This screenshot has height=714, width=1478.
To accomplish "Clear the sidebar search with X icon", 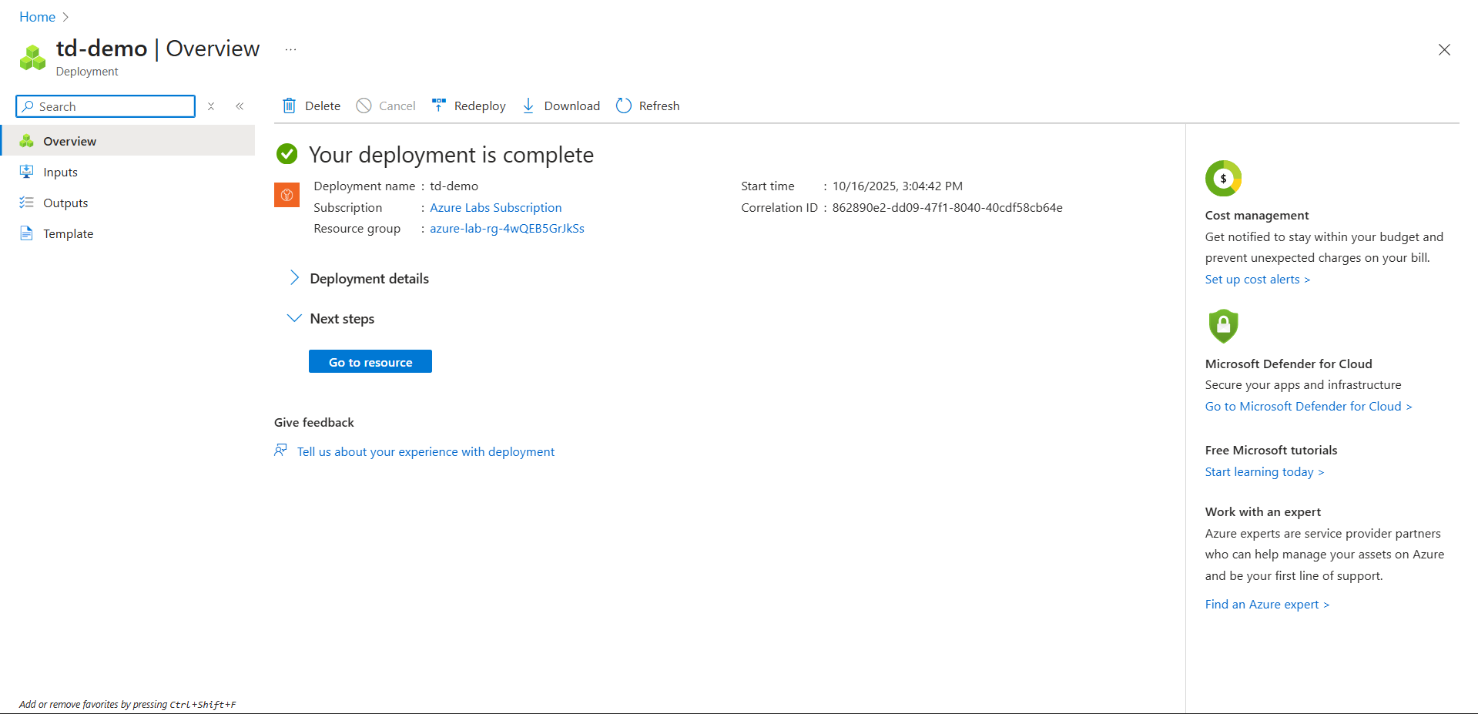I will tap(211, 106).
